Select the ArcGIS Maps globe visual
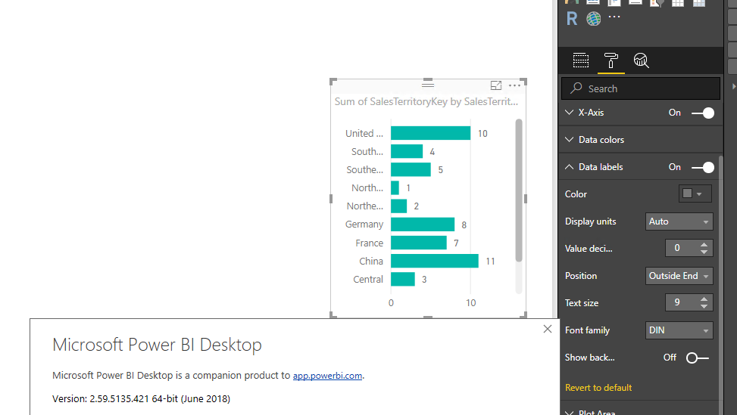 pyautogui.click(x=593, y=19)
